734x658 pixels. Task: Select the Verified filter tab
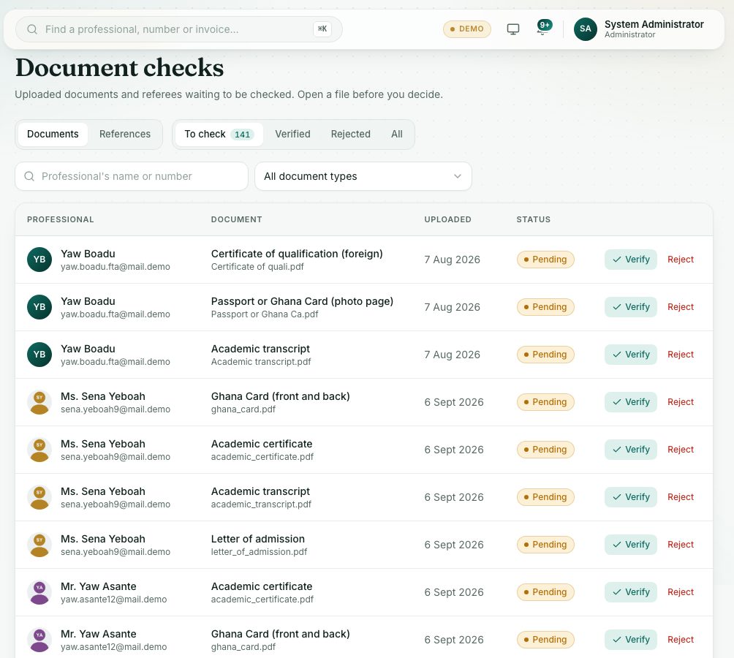pos(292,135)
